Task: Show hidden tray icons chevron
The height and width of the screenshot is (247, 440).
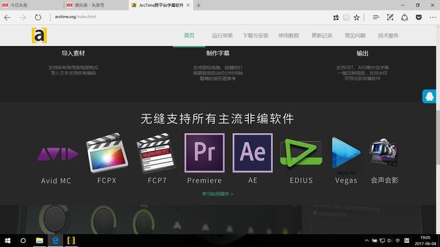Action: point(366,241)
